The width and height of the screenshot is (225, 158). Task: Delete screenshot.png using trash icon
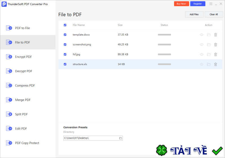tap(215, 45)
